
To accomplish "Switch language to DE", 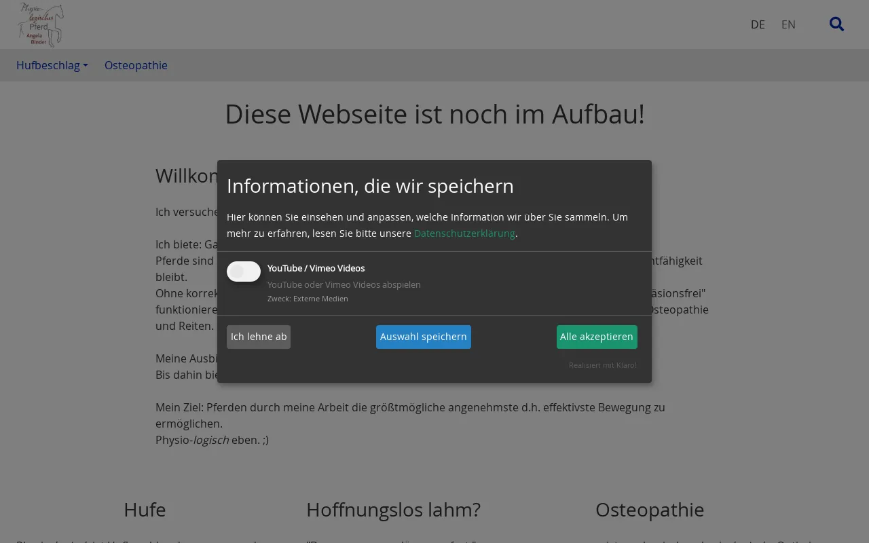I will (758, 24).
